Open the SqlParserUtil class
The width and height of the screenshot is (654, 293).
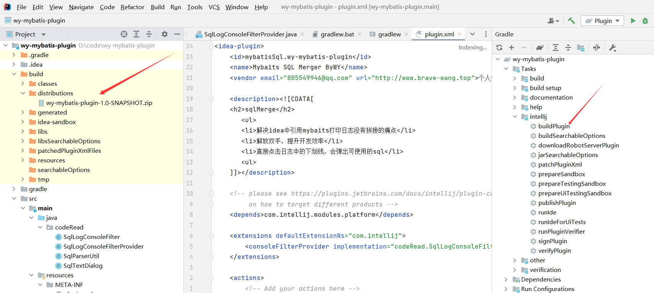[81, 256]
